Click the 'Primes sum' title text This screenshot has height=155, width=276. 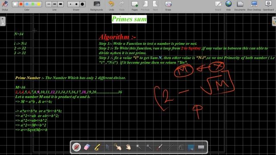129,19
